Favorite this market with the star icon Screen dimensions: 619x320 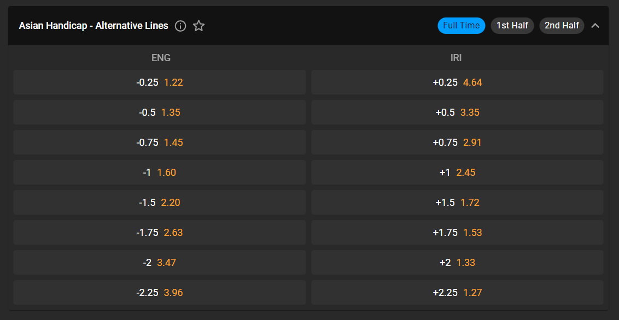coord(198,26)
